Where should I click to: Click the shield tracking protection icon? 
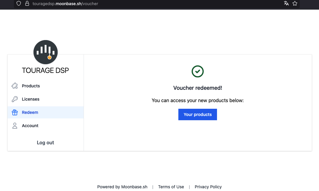point(19,4)
